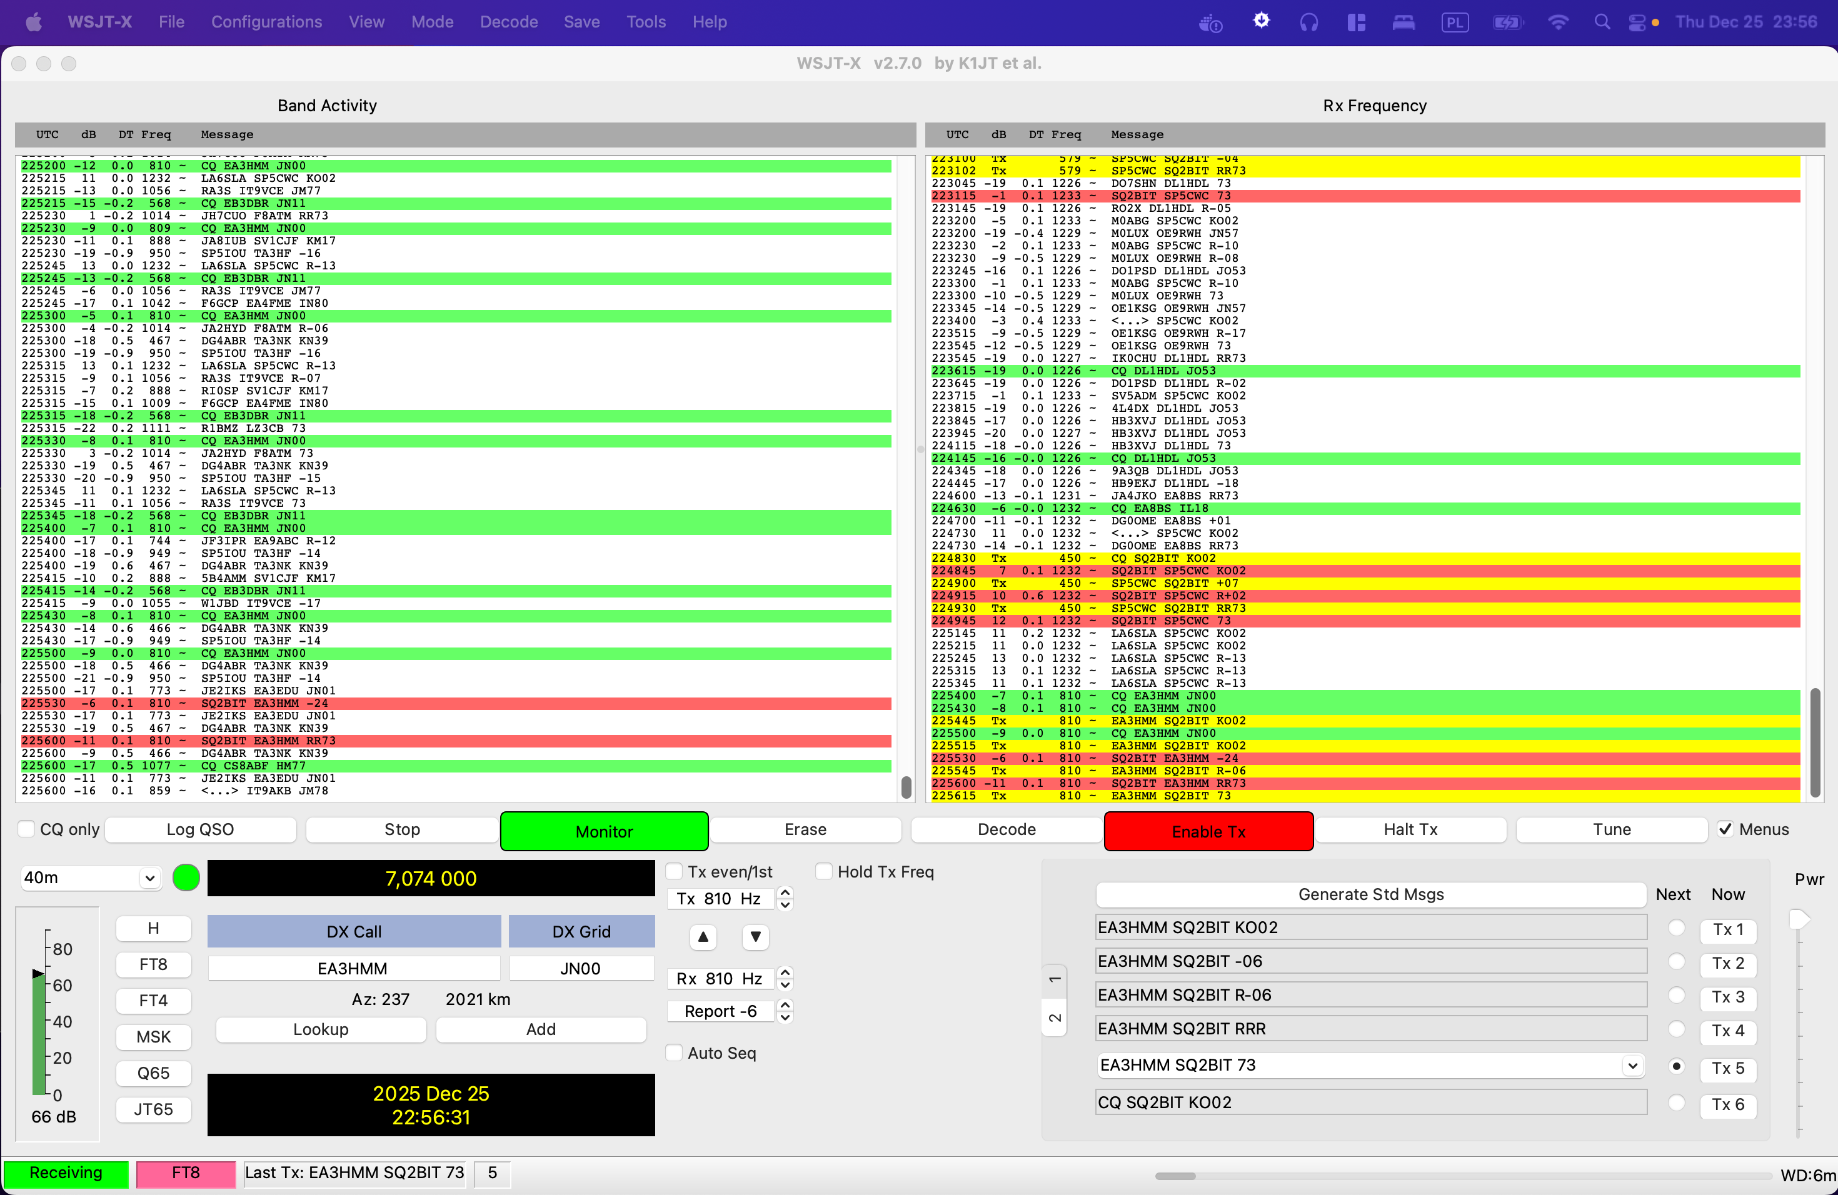Open Spotlight search in the menu bar
This screenshot has height=1195, width=1838.
(x=1602, y=22)
